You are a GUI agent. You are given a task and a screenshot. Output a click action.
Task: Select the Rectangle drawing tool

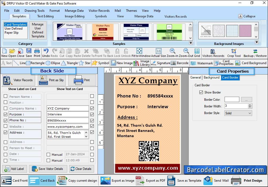point(35,63)
